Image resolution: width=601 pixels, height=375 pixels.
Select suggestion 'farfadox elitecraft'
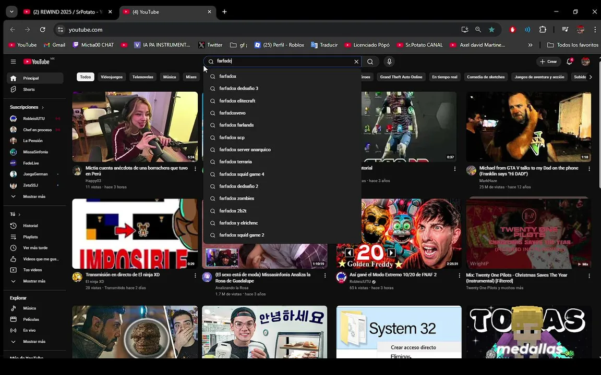coord(282,101)
